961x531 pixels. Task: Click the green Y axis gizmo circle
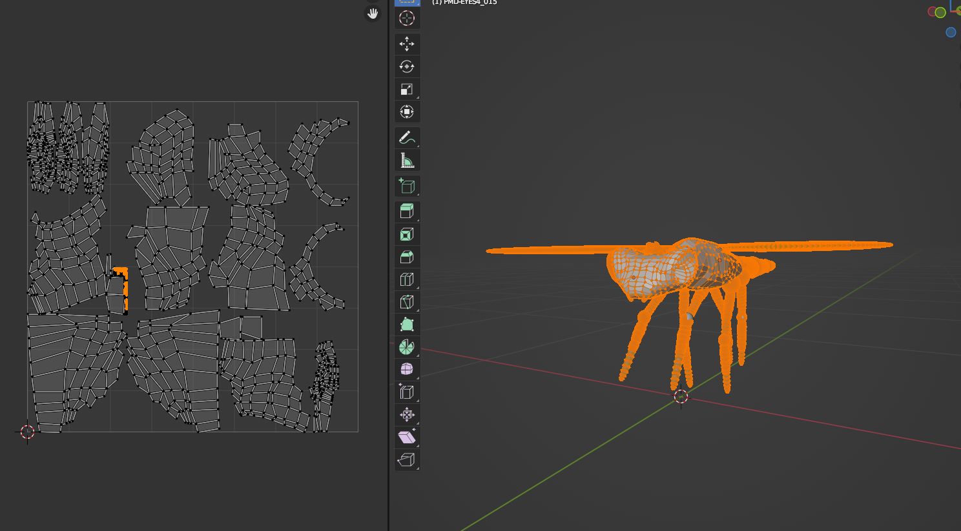pyautogui.click(x=940, y=12)
